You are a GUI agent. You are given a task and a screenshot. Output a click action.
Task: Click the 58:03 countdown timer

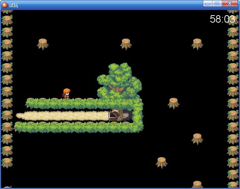pyautogui.click(x=222, y=19)
